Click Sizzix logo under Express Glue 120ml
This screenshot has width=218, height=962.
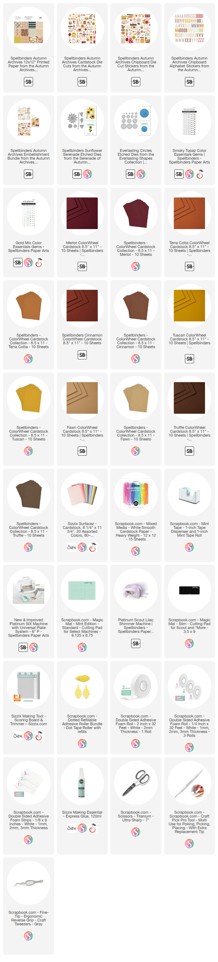71,828
